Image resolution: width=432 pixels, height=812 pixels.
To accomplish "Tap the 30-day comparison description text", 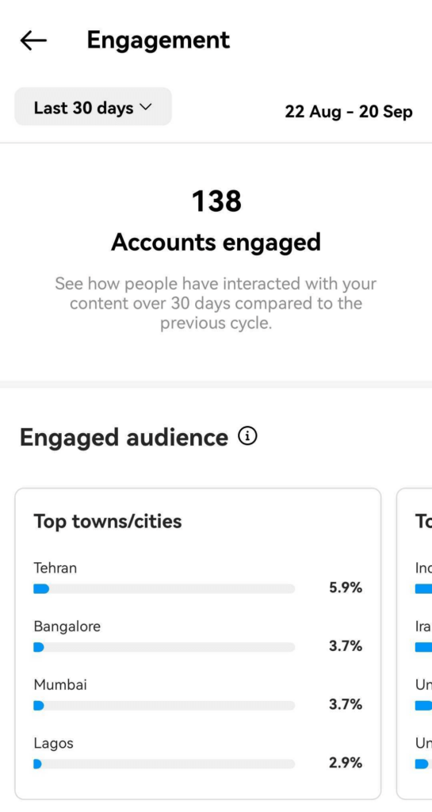I will click(x=216, y=304).
